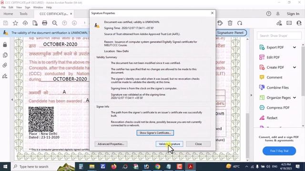Open notifications bell icon
Viewport: 305px width, 171px height.
tap(278, 14)
